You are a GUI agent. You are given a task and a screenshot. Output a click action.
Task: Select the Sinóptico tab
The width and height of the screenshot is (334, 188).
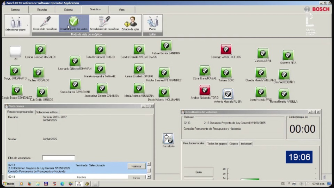95,9
